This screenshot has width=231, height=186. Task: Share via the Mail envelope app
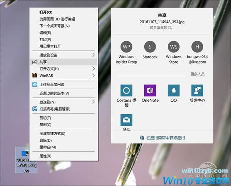(x=126, y=120)
